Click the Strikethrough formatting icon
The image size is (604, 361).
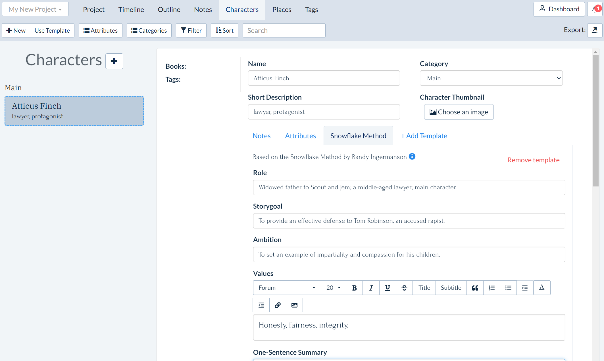(404, 287)
